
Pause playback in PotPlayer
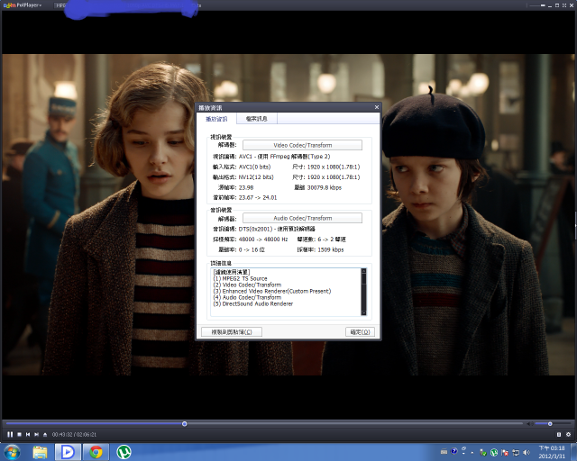(x=10, y=434)
